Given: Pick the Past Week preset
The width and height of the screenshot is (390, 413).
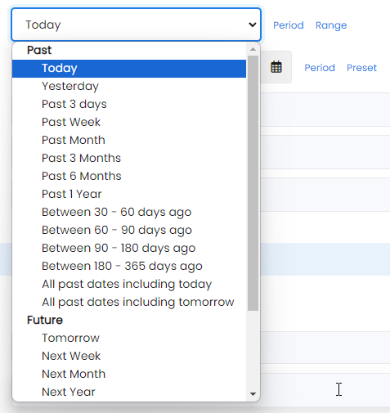Looking at the screenshot, I should pyautogui.click(x=129, y=122).
